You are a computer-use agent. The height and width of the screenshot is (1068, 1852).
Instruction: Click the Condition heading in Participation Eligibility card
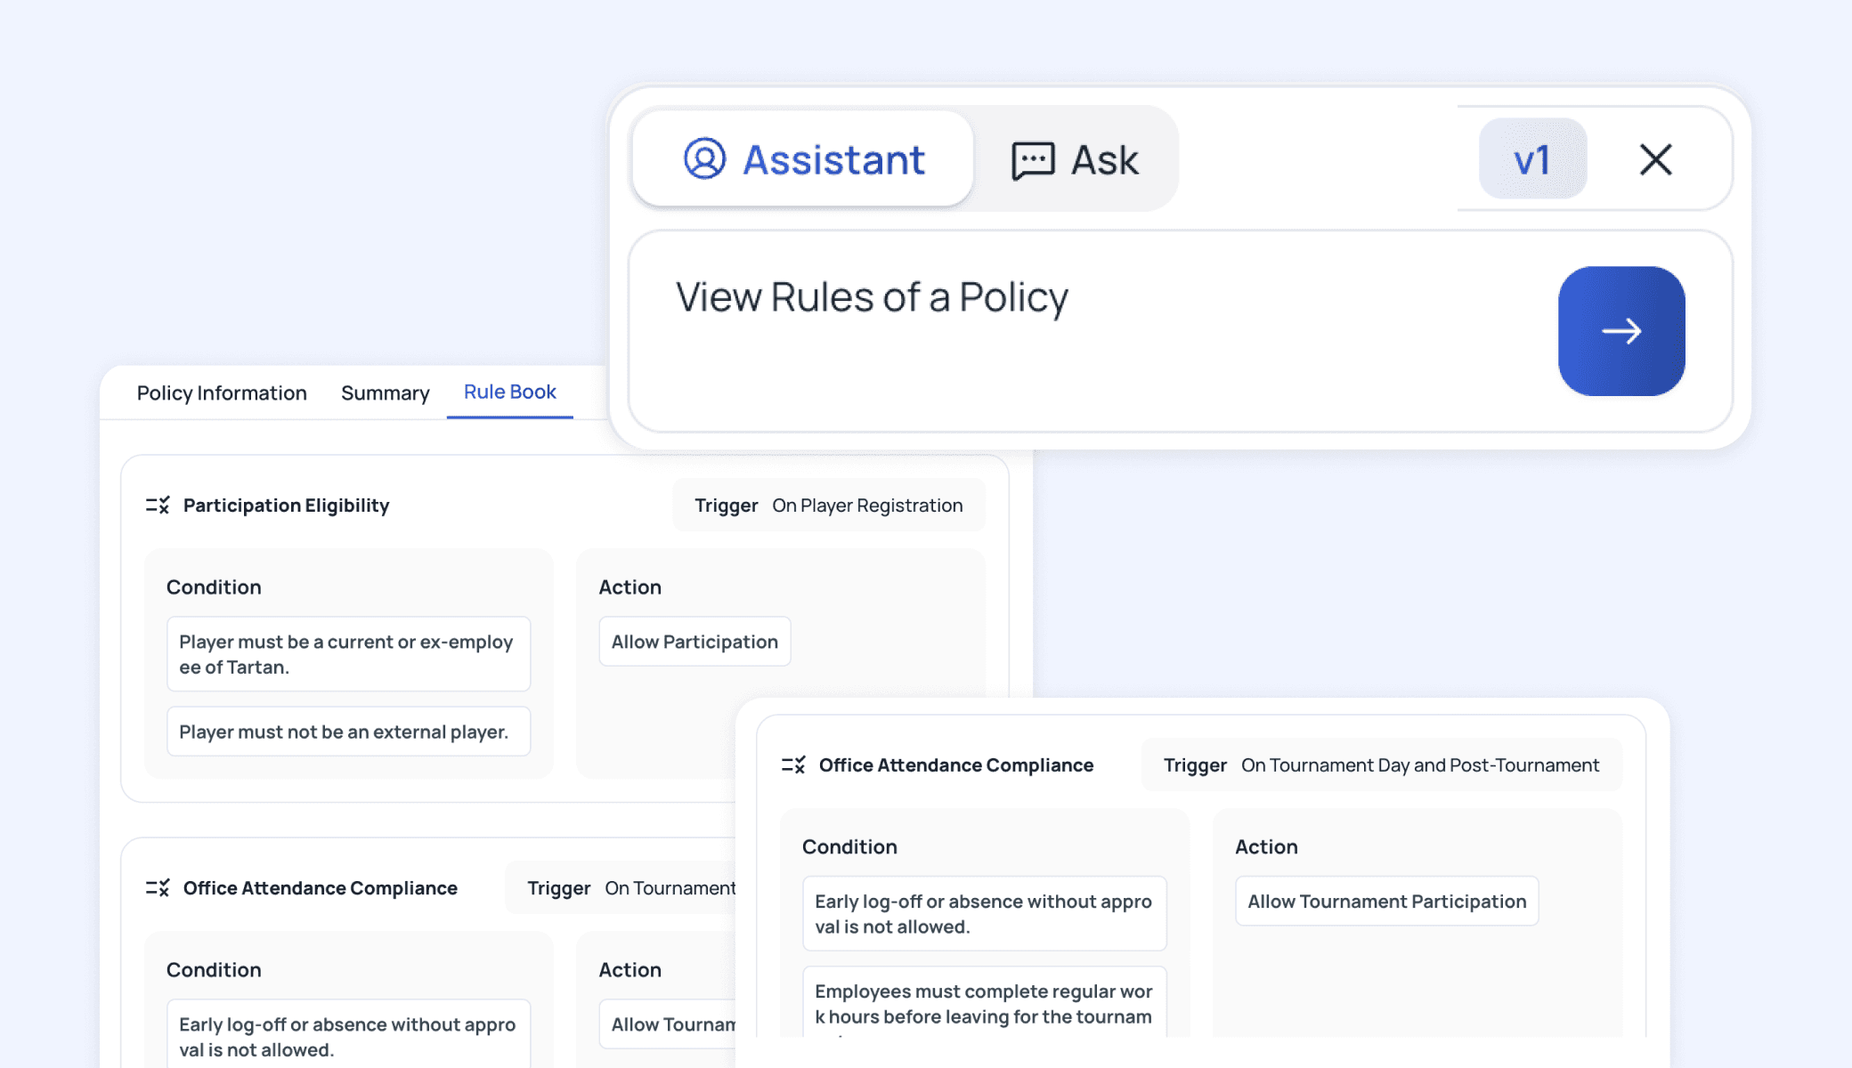(x=214, y=587)
